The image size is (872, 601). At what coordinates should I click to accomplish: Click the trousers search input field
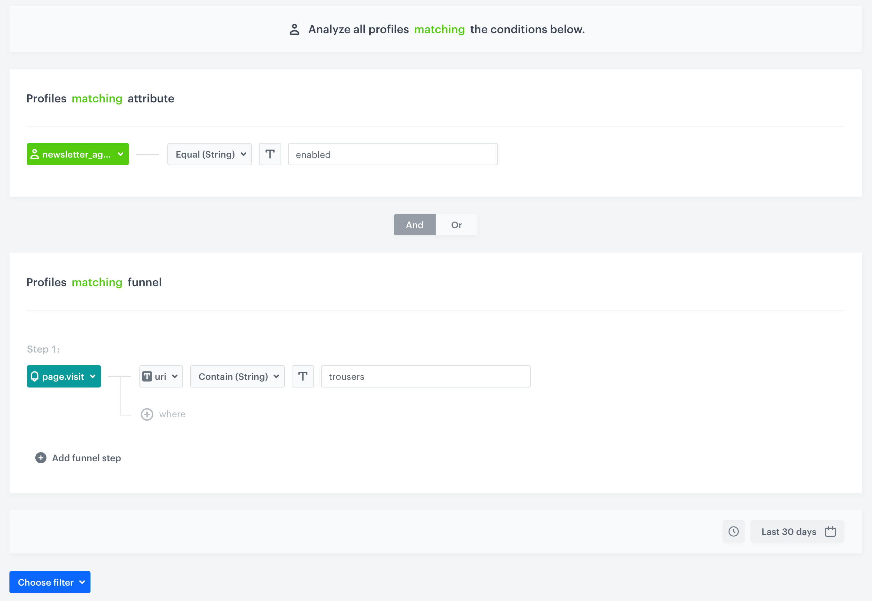[x=425, y=376]
